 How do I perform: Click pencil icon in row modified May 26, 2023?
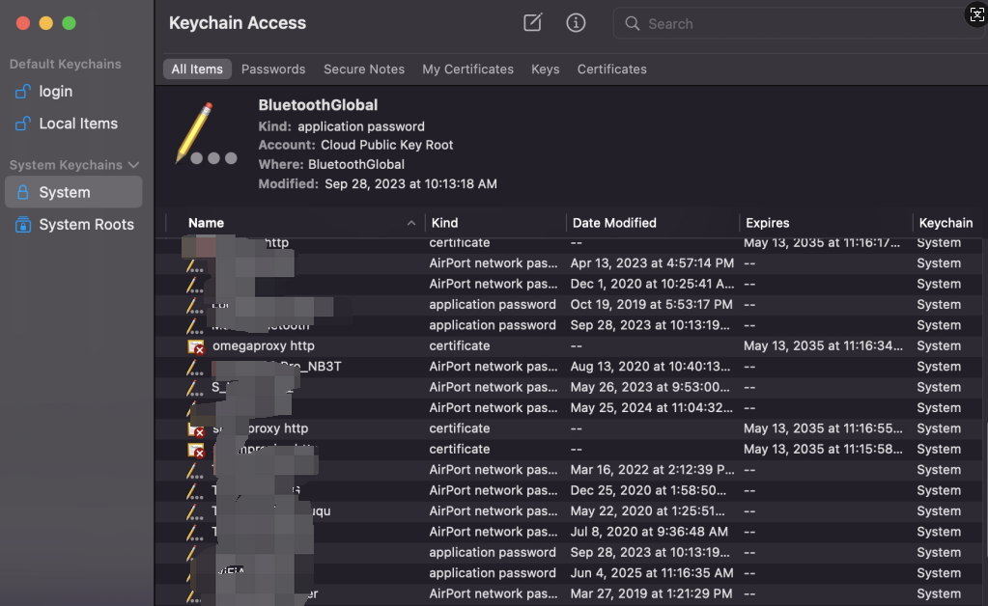(194, 389)
